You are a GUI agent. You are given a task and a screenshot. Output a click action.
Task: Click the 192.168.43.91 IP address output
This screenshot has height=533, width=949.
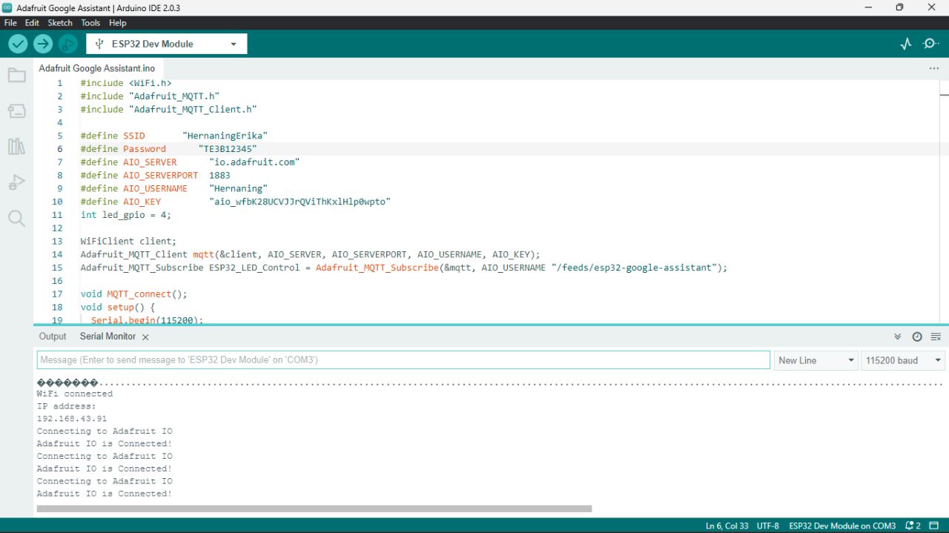point(72,419)
